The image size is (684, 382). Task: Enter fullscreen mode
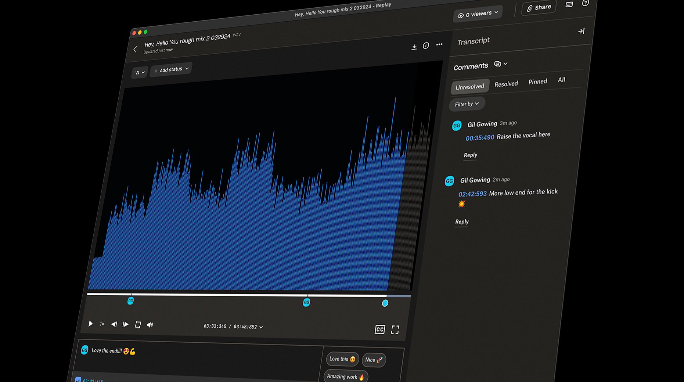(x=395, y=330)
